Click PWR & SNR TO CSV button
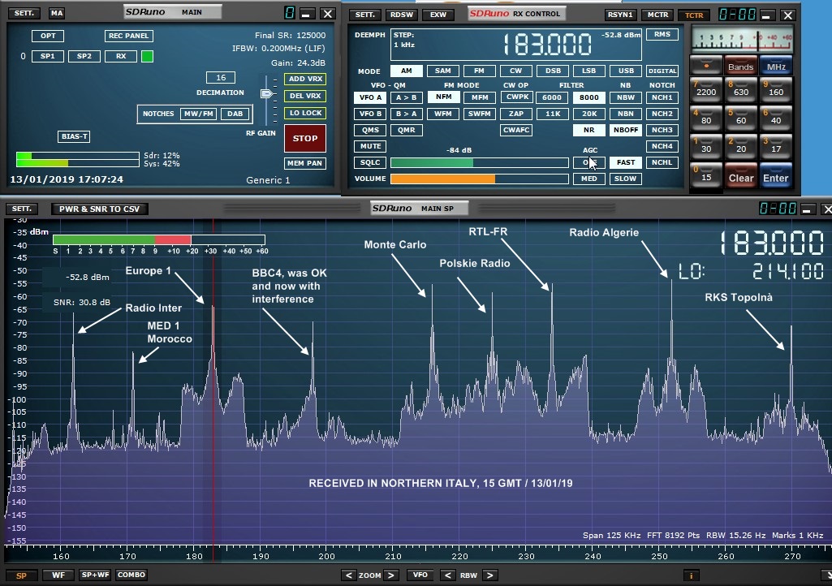 tap(99, 209)
